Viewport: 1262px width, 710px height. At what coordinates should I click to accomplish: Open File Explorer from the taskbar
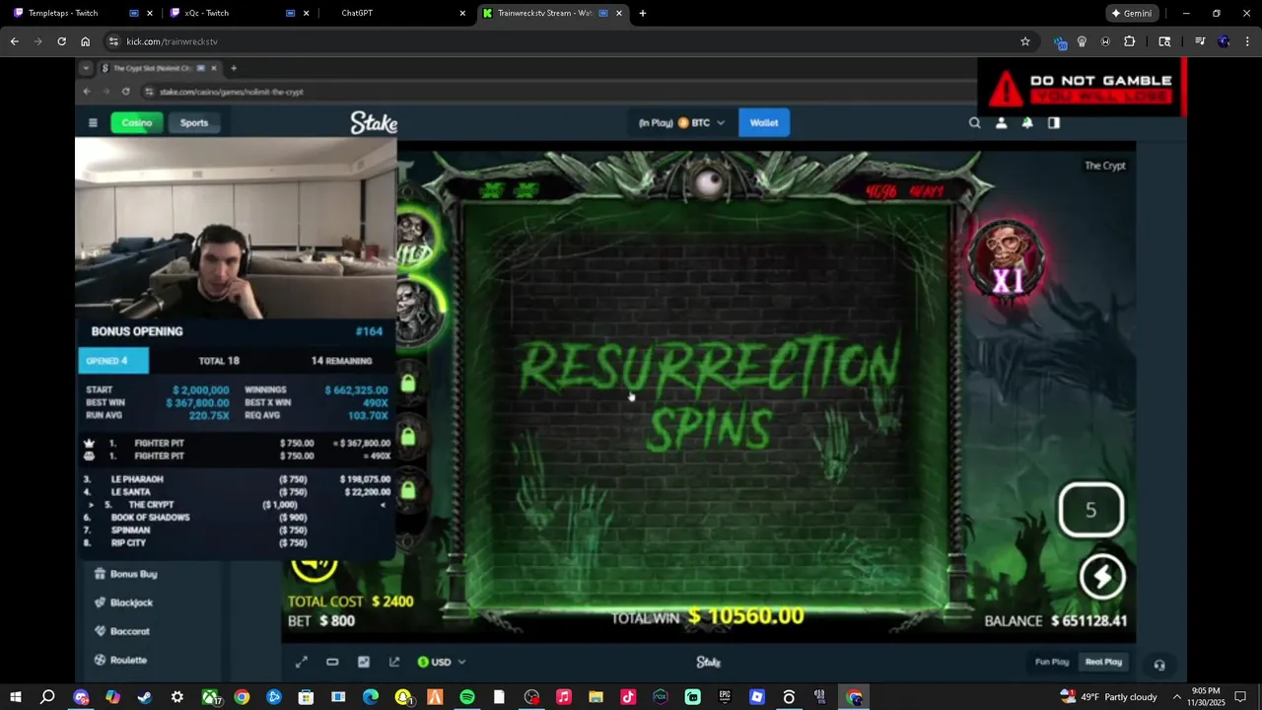point(596,697)
